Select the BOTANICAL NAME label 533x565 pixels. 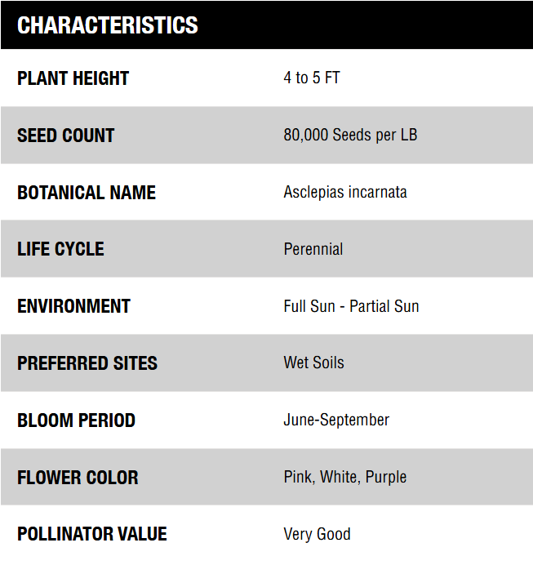point(87,193)
